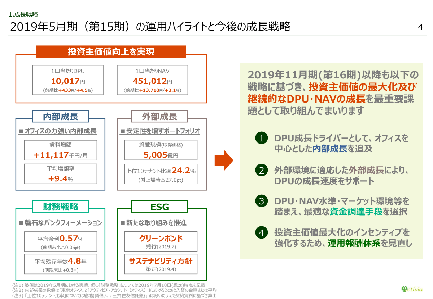Click the green circle numbered 3
The image size is (433, 299).
pyautogui.click(x=261, y=201)
